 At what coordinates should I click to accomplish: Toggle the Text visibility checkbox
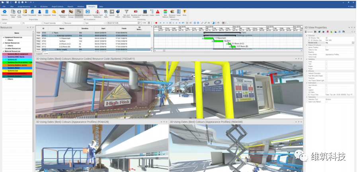click(x=326, y=64)
